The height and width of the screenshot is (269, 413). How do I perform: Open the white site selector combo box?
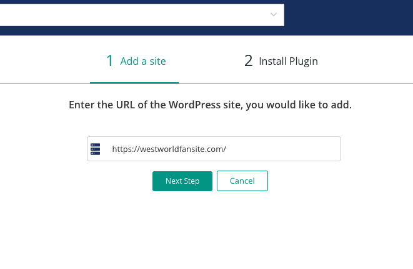(142, 15)
